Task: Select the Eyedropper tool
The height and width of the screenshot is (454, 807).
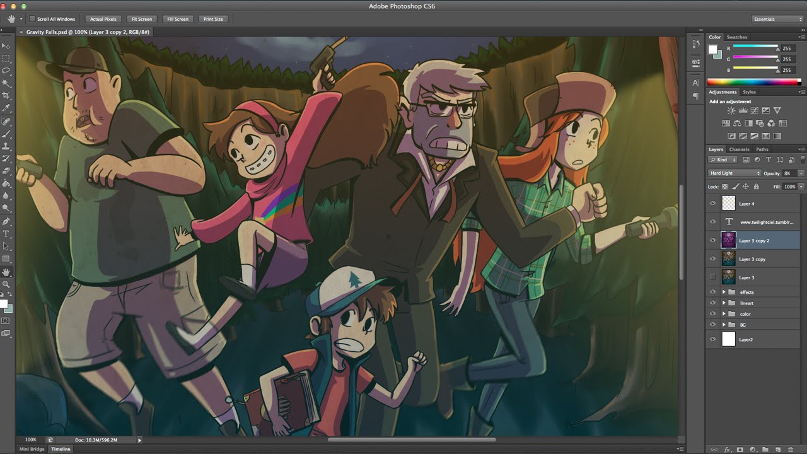Action: click(6, 108)
